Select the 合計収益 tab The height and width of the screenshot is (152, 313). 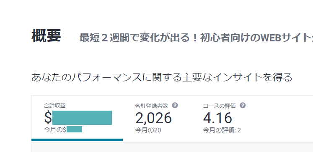77,118
